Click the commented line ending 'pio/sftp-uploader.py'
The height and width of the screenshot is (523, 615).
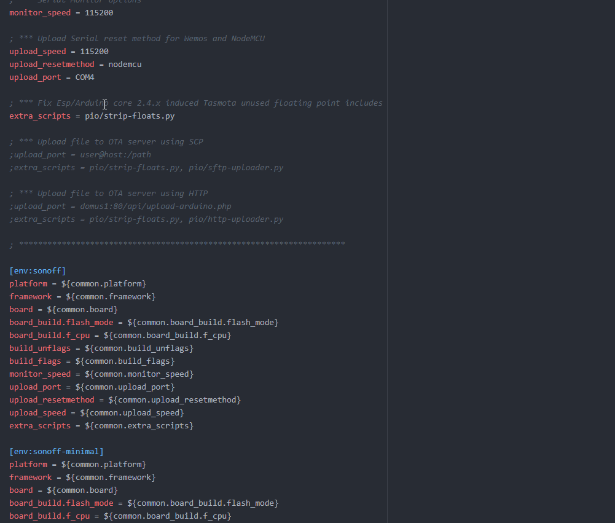tap(146, 168)
